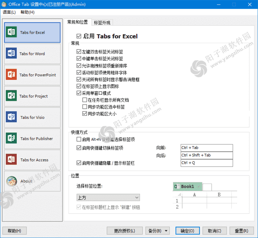Select Tabs for Project label
The width and height of the screenshot is (258, 238).
[x=33, y=96]
